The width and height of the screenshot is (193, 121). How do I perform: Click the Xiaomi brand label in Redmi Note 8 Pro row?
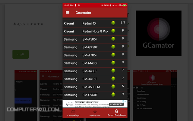pos(69,32)
